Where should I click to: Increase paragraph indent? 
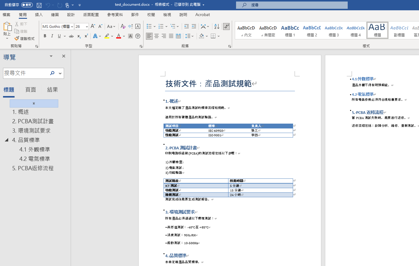[x=194, y=26]
